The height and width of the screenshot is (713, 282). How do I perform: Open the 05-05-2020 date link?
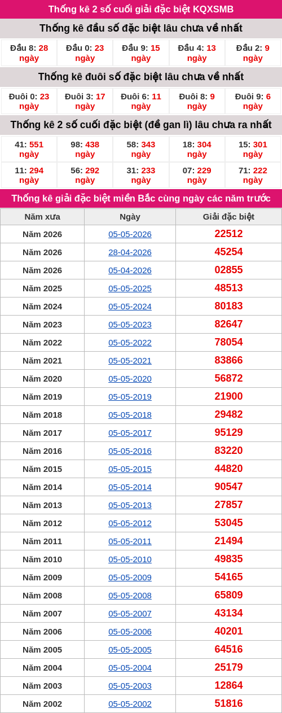tap(130, 379)
